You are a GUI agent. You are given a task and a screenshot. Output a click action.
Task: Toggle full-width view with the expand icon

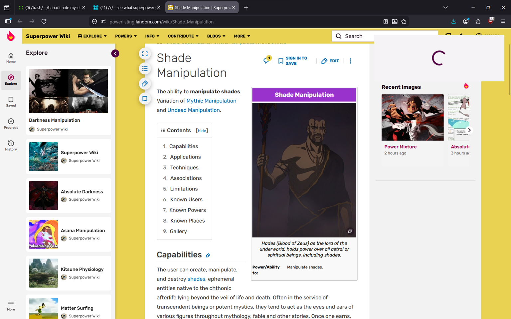coord(145,54)
